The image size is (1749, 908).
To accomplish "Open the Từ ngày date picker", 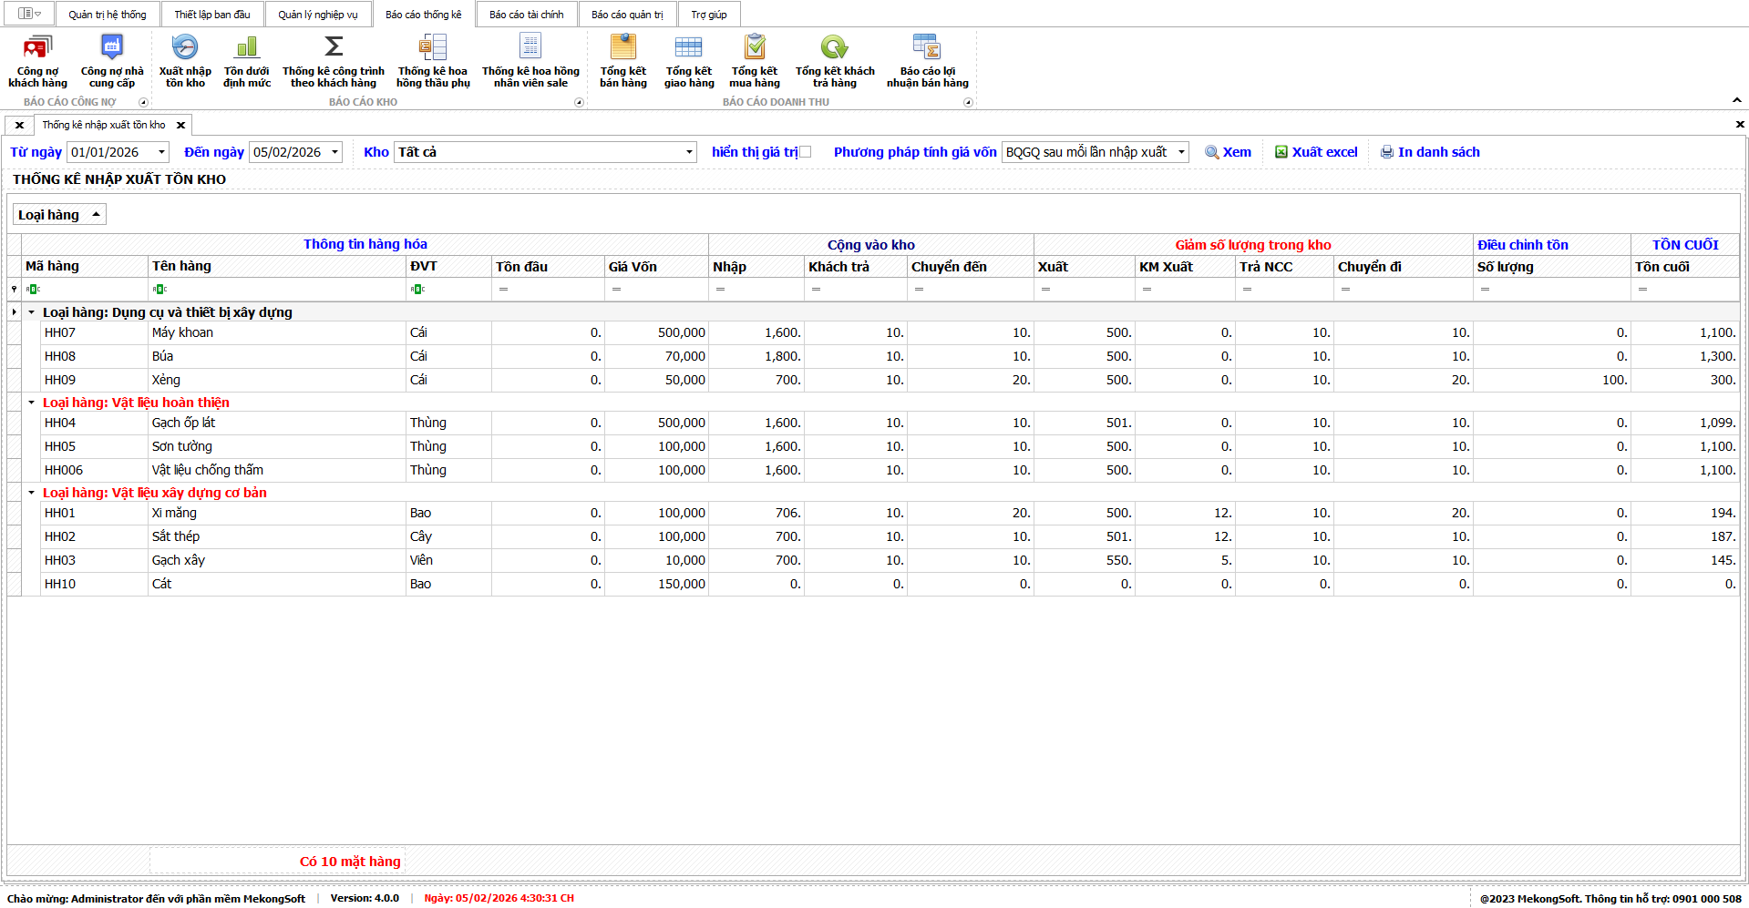I will click(162, 152).
